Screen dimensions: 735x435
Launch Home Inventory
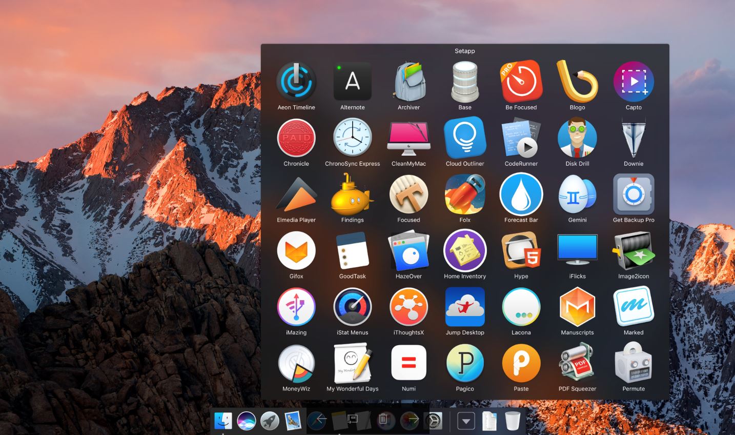tap(465, 251)
